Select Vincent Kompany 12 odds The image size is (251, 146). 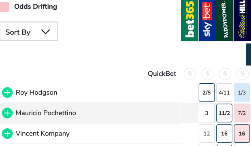[206, 133]
